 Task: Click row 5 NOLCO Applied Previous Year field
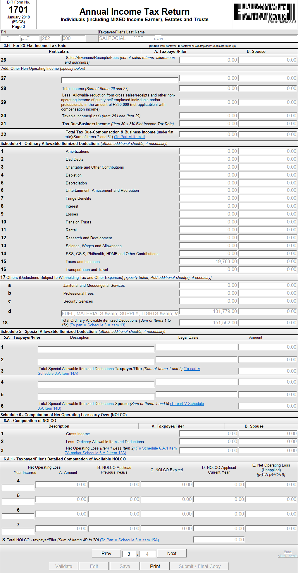[114, 499]
